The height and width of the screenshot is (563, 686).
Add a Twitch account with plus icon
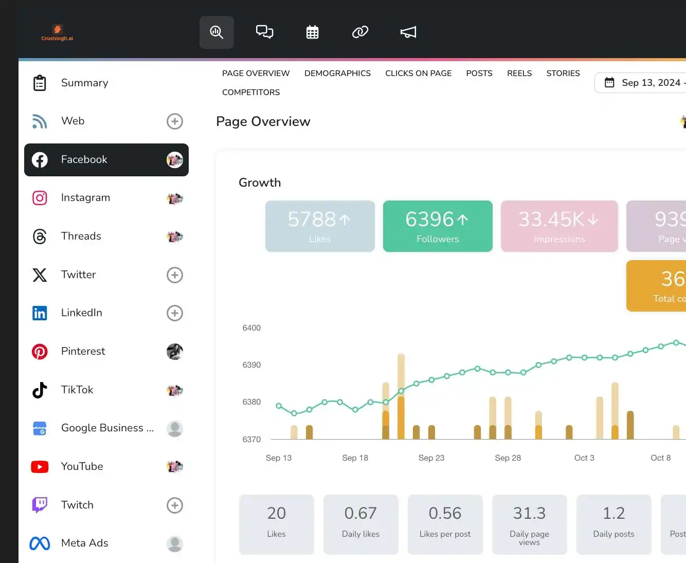pyautogui.click(x=175, y=505)
